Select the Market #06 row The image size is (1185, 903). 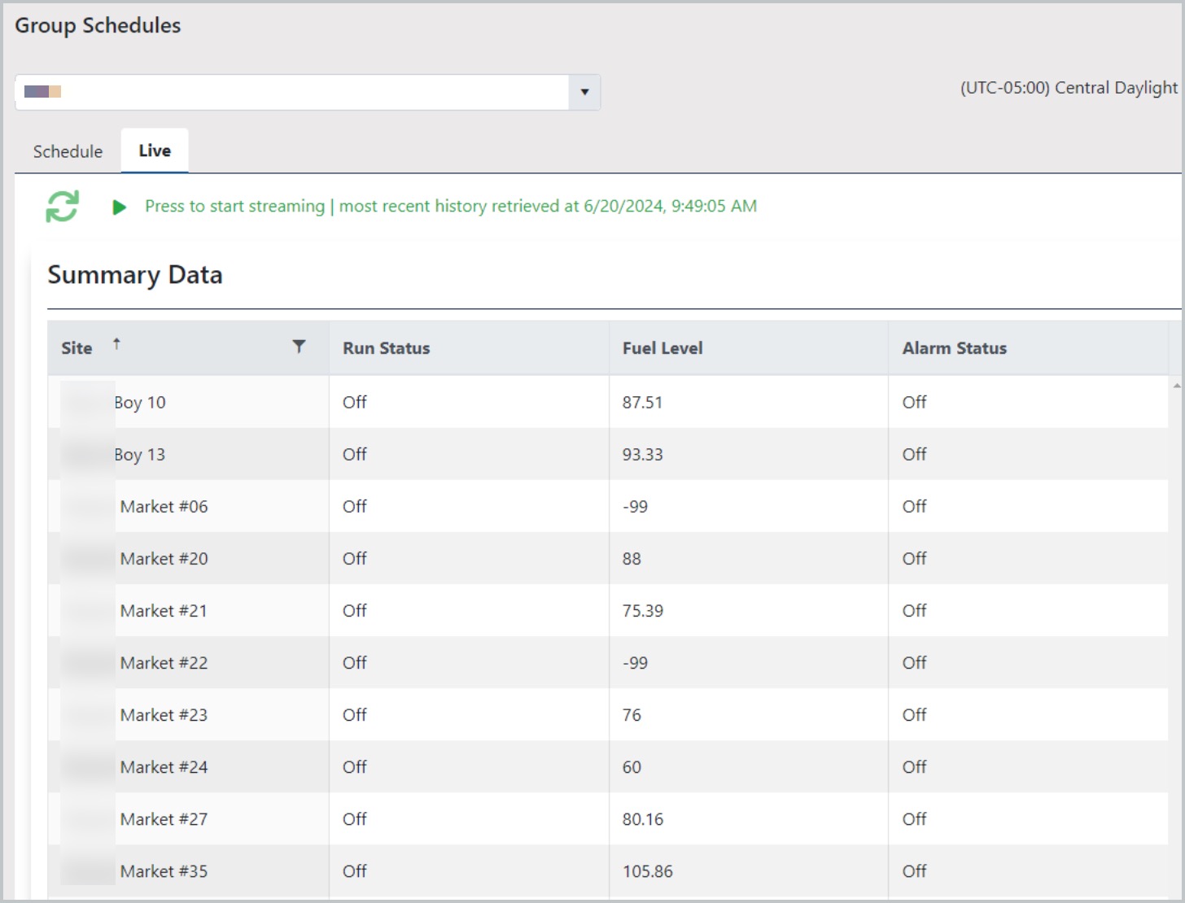click(x=164, y=507)
